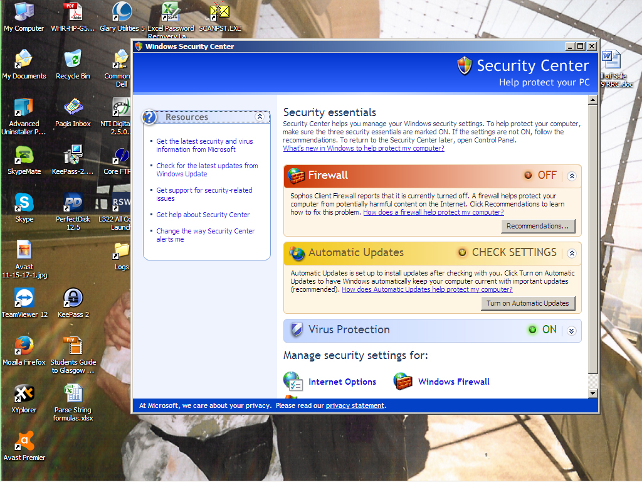Collapse the Resources panel
642x482 pixels.
pos(260,117)
